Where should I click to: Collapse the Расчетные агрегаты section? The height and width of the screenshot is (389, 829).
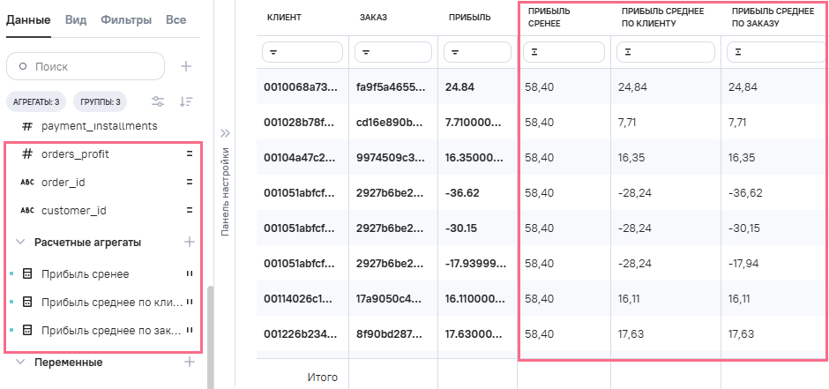(20, 242)
